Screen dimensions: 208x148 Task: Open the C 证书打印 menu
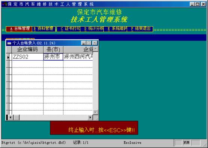69,29
